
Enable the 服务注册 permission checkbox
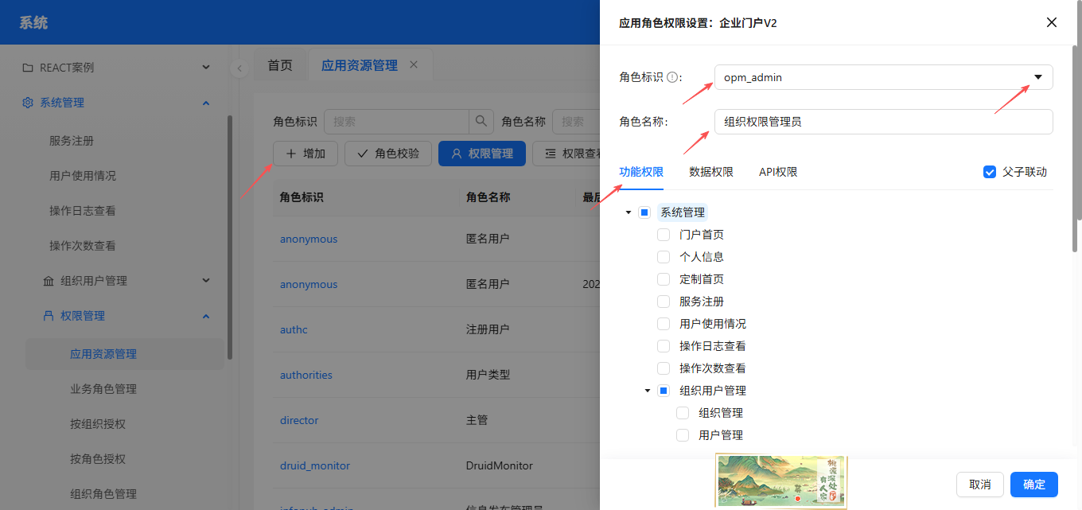pyautogui.click(x=664, y=302)
